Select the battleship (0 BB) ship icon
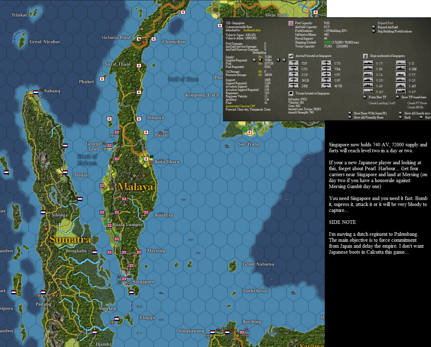This screenshot has height=347, width=431. tap(368, 69)
